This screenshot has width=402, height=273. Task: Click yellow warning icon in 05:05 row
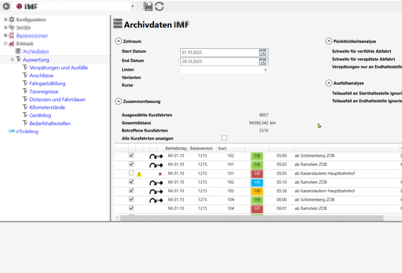pos(139,174)
